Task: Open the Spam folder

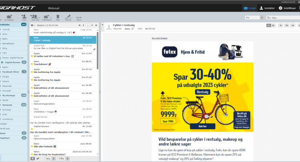Action: (x=13, y=133)
